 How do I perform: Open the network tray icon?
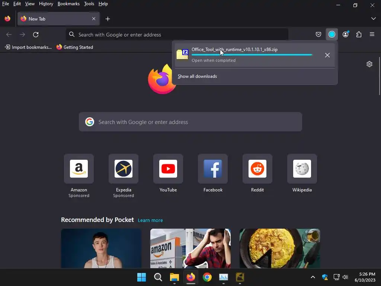[336, 277]
